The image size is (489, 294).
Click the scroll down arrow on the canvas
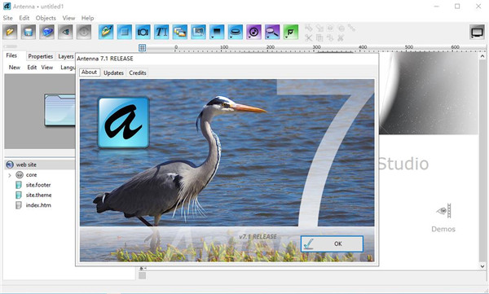[x=482, y=266]
